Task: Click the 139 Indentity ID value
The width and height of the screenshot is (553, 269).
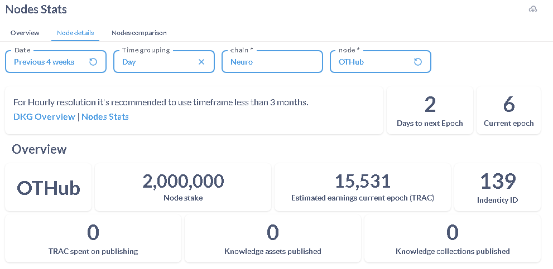Action: tap(498, 181)
